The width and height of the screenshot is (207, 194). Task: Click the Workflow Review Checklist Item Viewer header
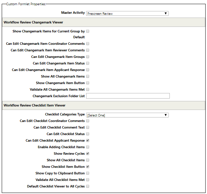(x=104, y=105)
